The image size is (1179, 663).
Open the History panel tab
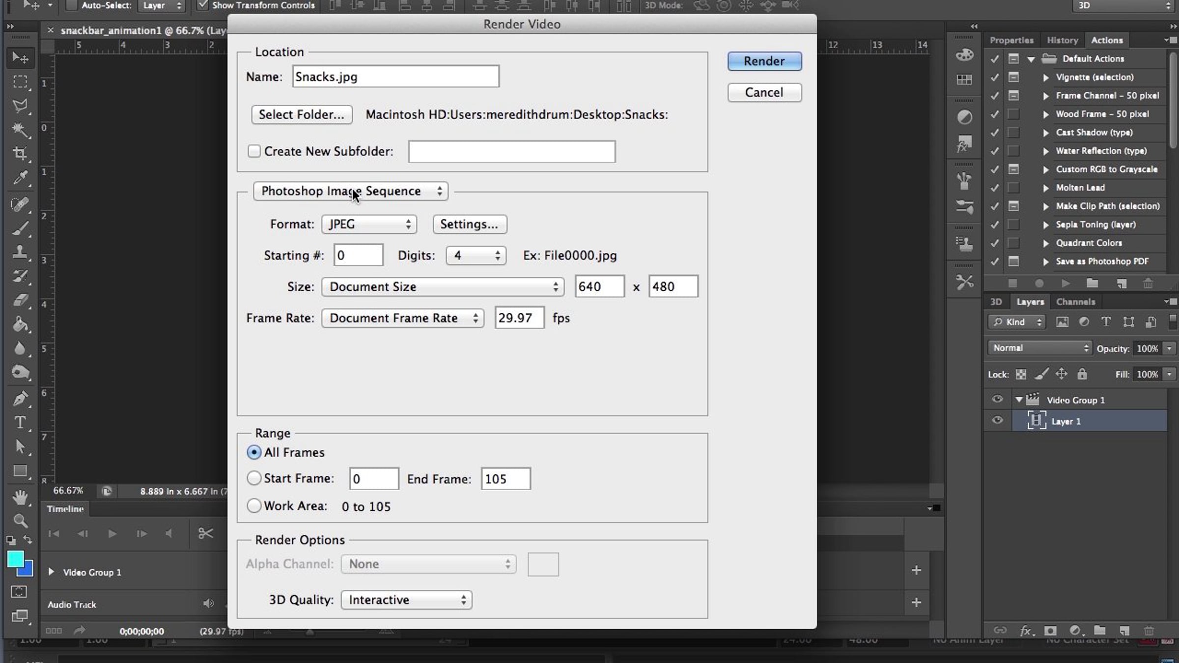pyautogui.click(x=1062, y=40)
